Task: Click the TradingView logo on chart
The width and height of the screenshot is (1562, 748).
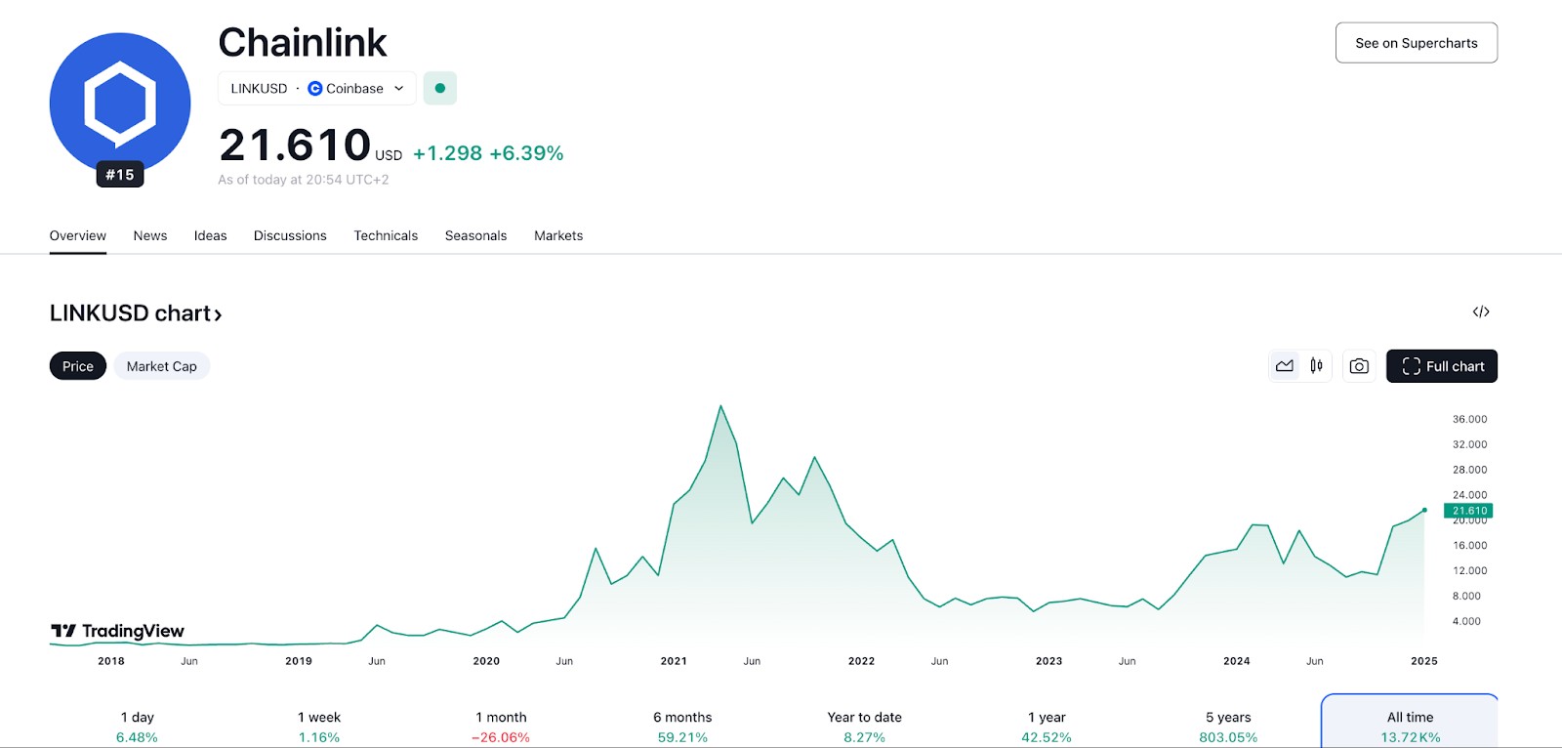Action: coord(117,631)
